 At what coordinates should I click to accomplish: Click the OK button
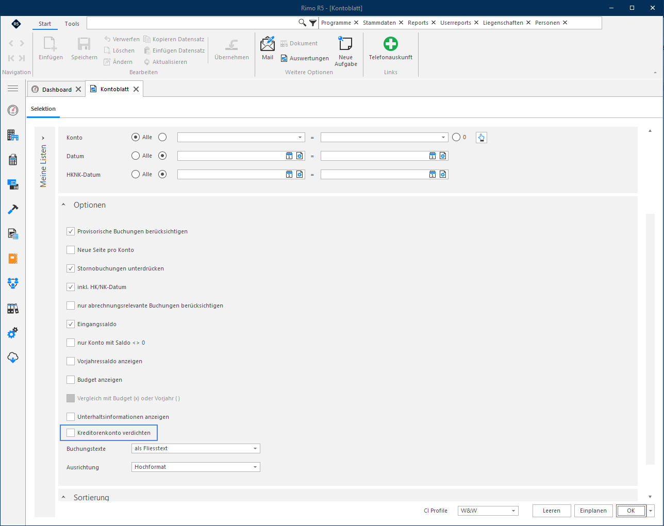630,511
